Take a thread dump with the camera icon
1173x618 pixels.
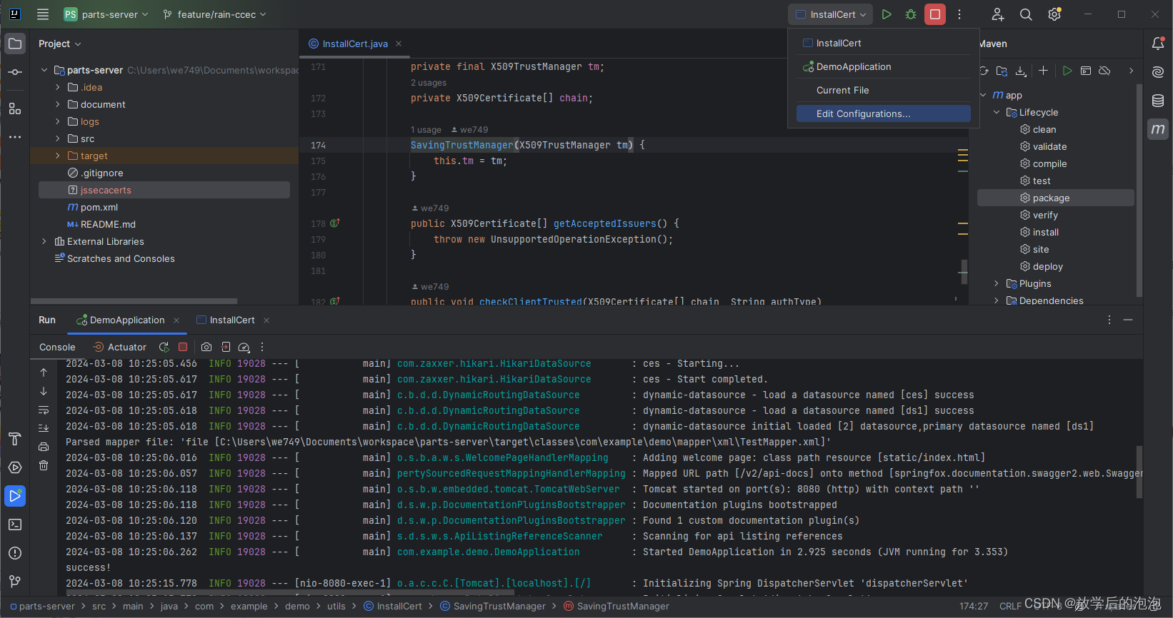[206, 347]
